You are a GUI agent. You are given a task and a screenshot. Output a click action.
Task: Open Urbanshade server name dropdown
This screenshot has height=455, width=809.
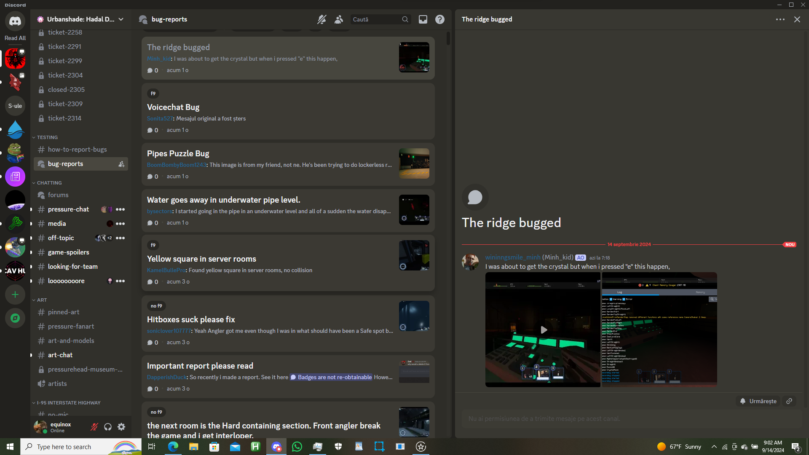80,19
